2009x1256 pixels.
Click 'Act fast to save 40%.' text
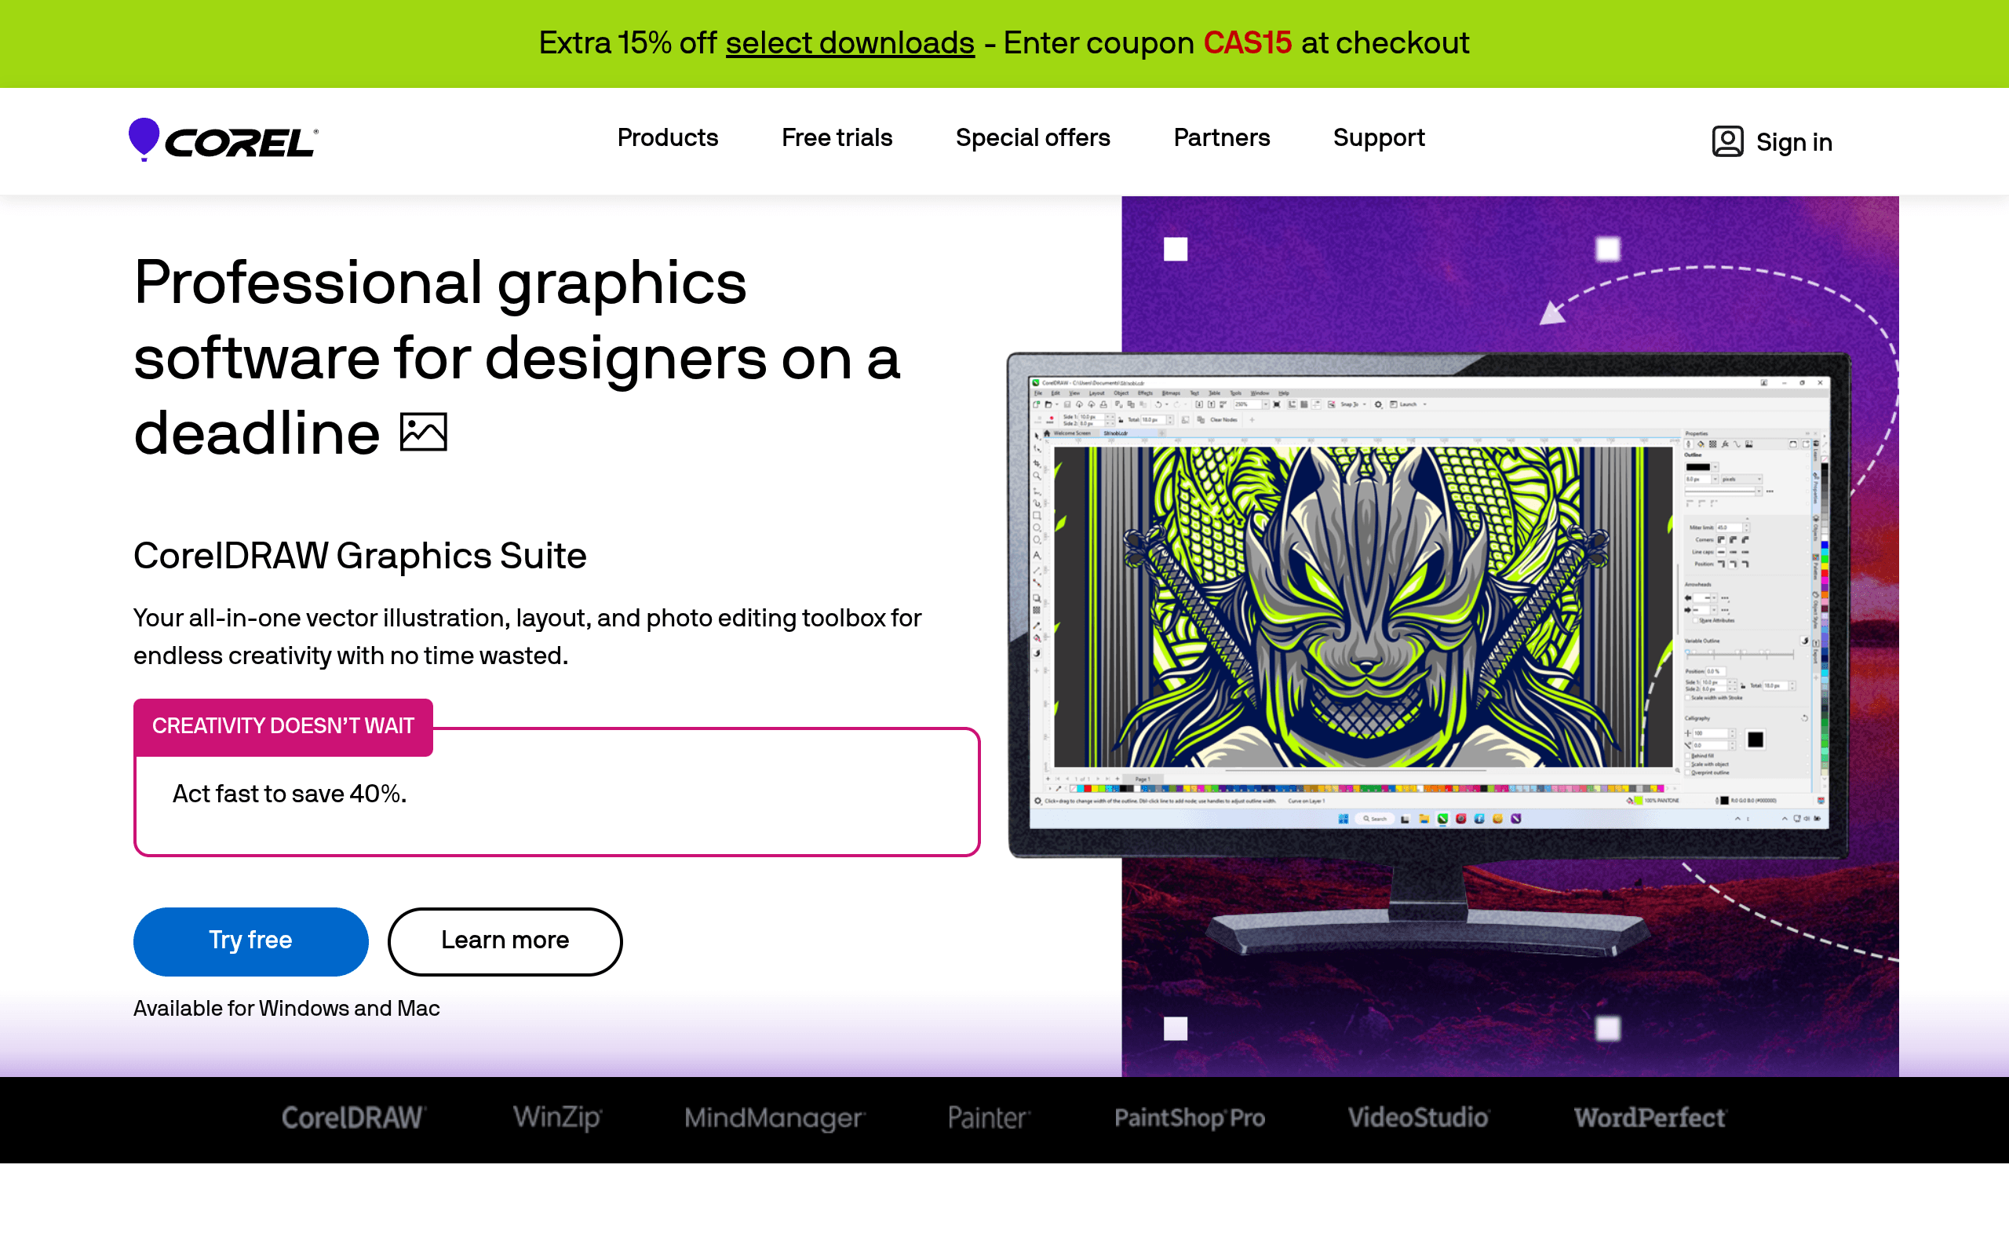click(x=290, y=794)
